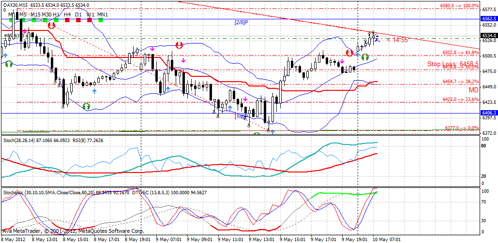Click the black 6534.0 current price tag
This screenshot has height=243, width=498.
(489, 36)
